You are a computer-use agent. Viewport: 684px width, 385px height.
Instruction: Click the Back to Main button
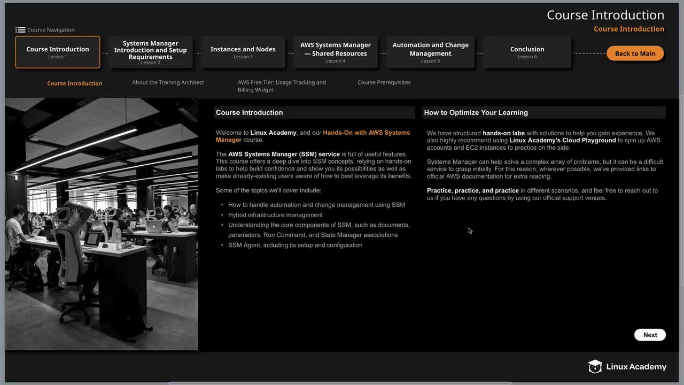(635, 53)
